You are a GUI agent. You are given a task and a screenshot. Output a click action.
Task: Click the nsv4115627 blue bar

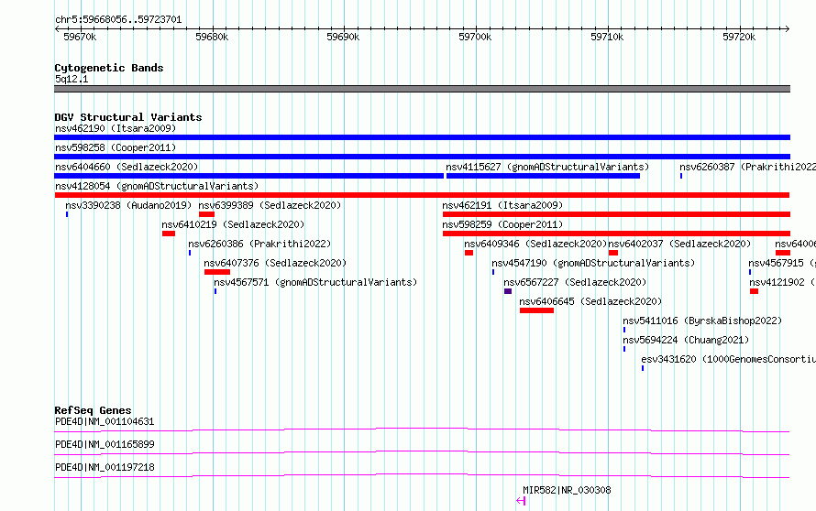543,176
